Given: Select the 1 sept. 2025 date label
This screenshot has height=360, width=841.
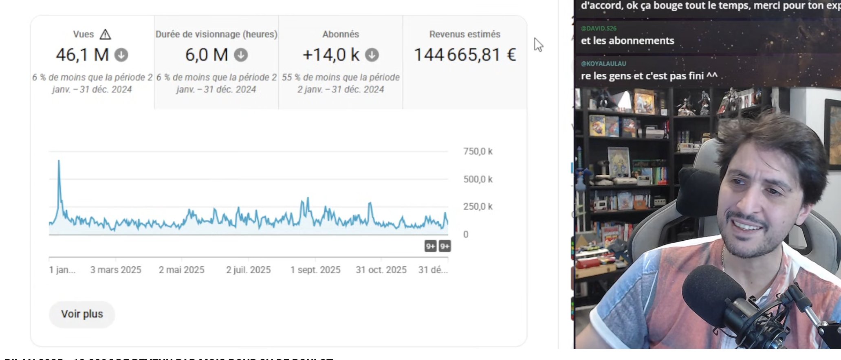Looking at the screenshot, I should (315, 270).
